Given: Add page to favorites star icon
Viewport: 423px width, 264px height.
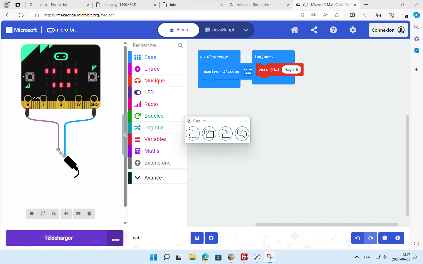Looking at the screenshot, I should (x=337, y=15).
